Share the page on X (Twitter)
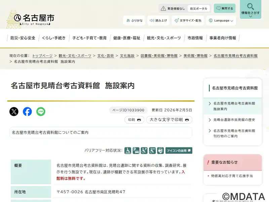The image size is (269, 202). point(14,111)
